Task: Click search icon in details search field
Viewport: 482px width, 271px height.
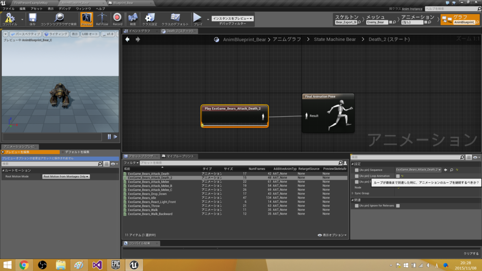Action: pos(462,157)
